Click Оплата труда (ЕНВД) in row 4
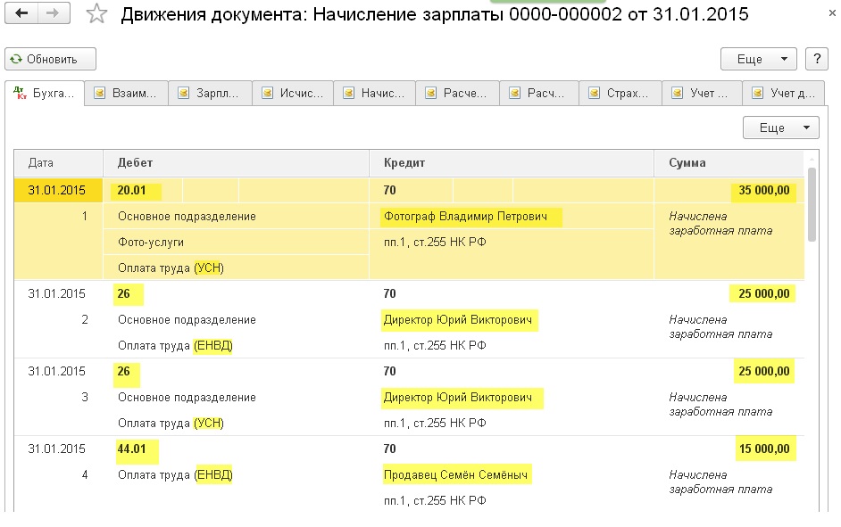841x527 pixels. pos(175,474)
